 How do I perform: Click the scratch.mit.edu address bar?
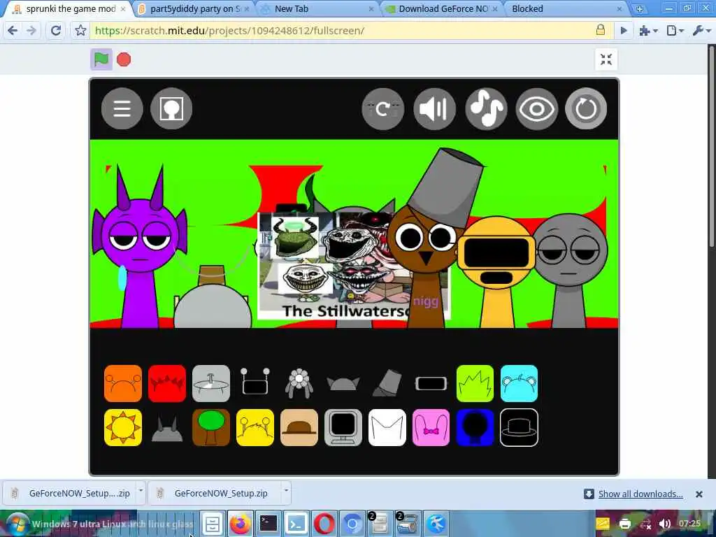343,31
